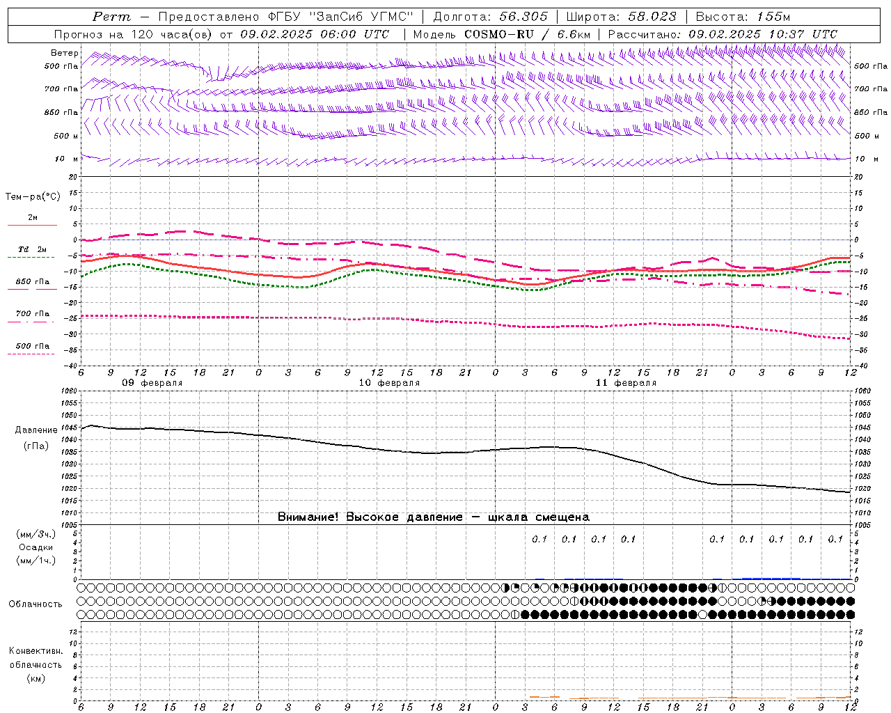Screen dimensions: 891x713
Task: Click "Рассчитано: 09.02.2025 10:37 UTC" text
Action: coord(723,34)
